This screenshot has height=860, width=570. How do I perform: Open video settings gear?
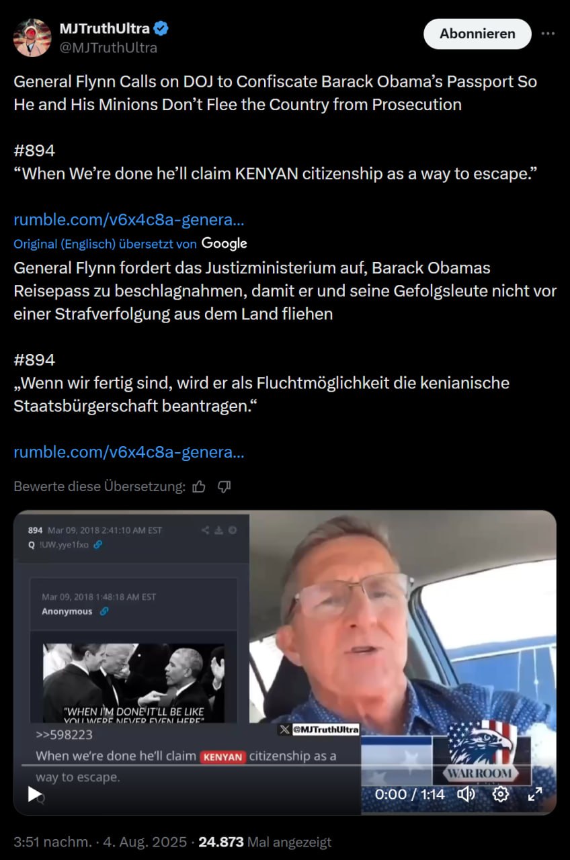(501, 794)
